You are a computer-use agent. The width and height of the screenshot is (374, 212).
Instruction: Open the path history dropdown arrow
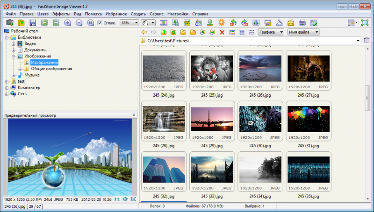(358, 41)
